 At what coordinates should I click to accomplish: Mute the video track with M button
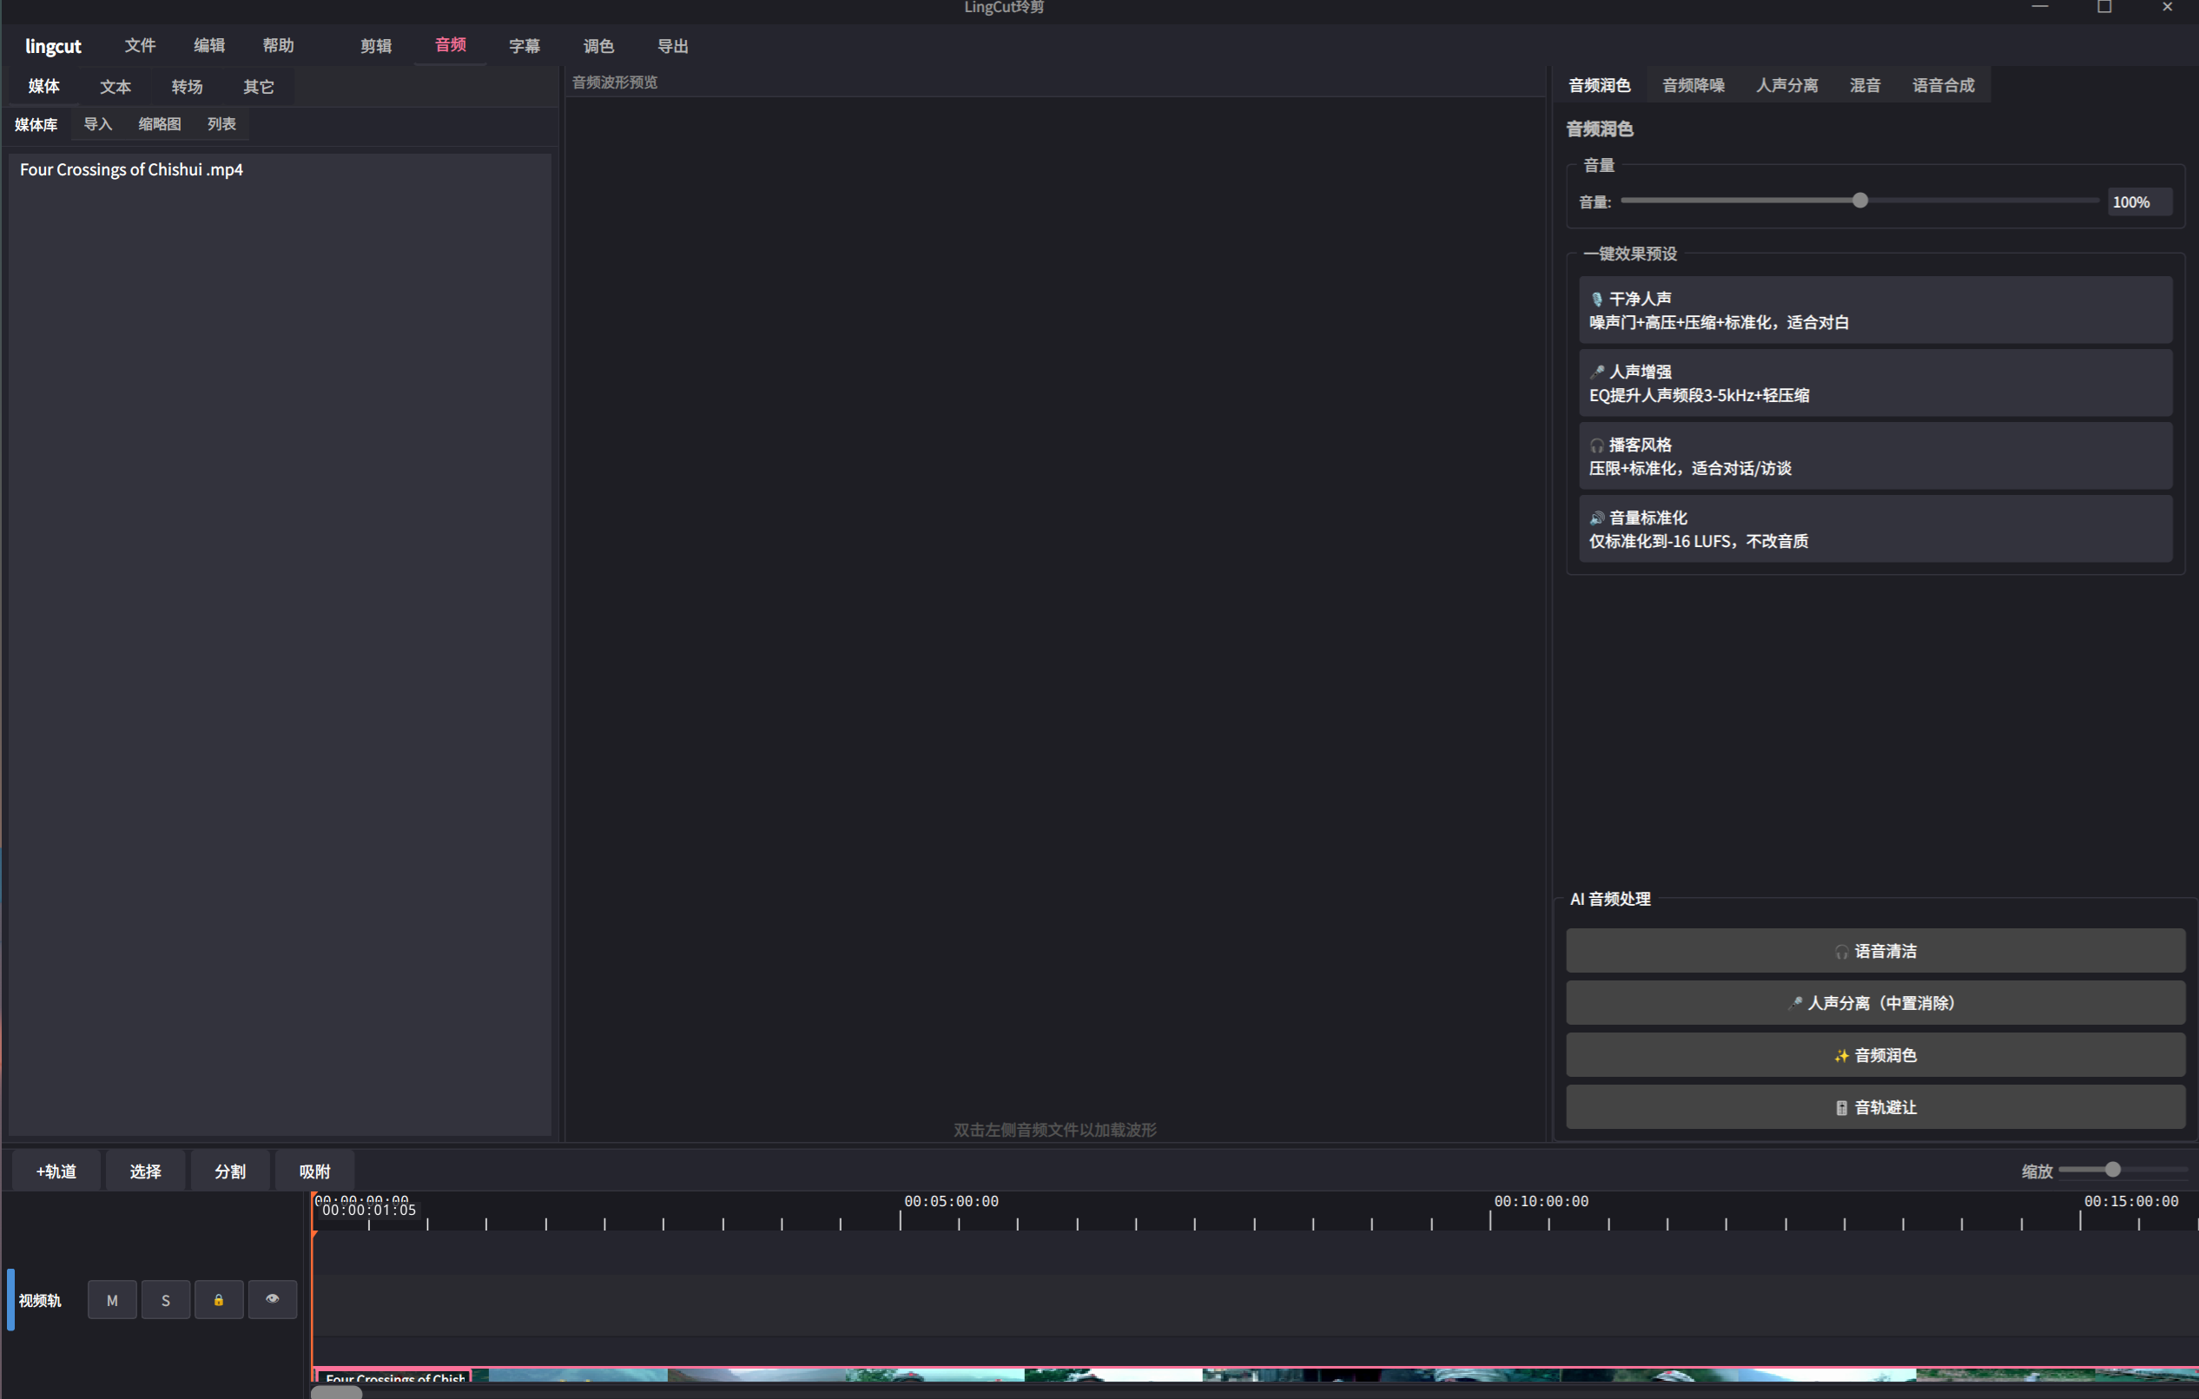tap(112, 1299)
